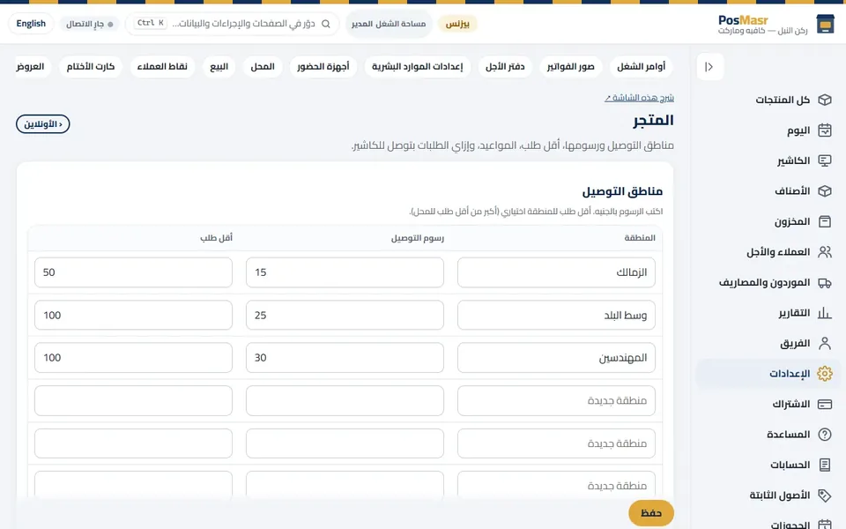Go to الحسابات sidebar item
846x529 pixels.
[768, 465]
